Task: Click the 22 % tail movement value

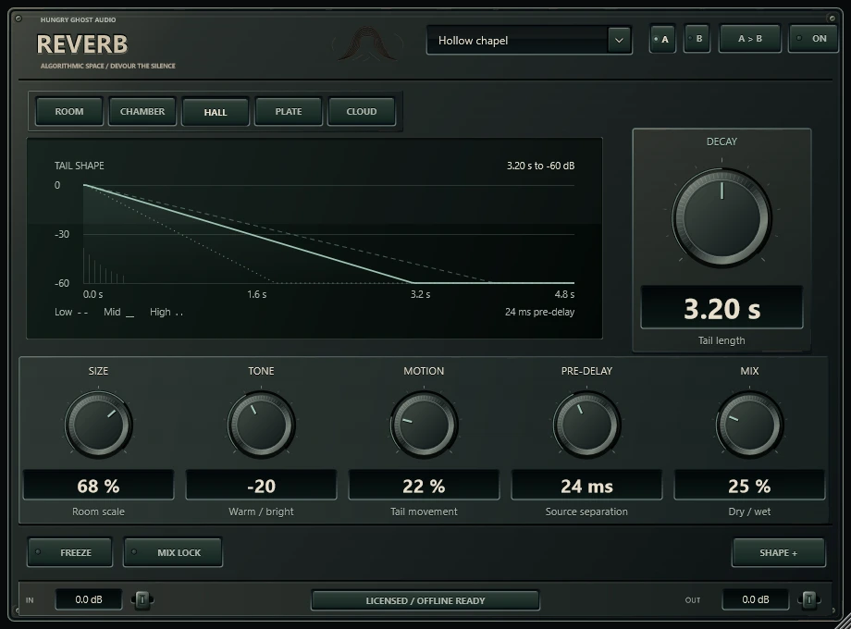Action: 424,486
